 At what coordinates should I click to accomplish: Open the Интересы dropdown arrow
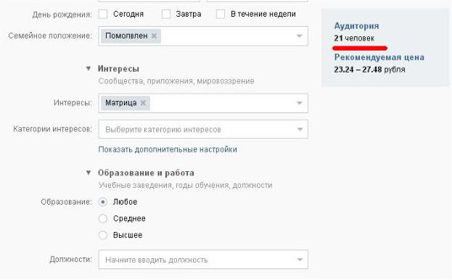(299, 103)
